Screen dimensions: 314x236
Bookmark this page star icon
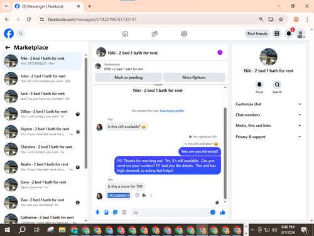[x=281, y=20]
